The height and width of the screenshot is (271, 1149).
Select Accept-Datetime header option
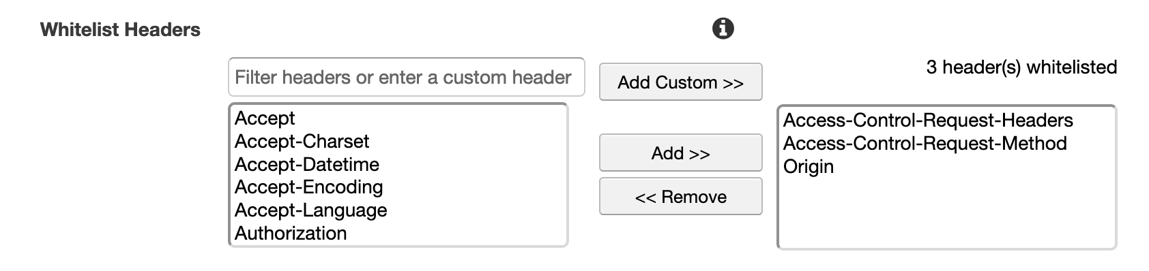(398, 164)
